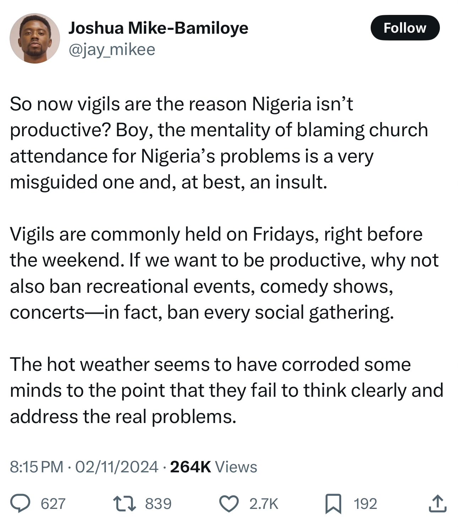View the 264K Views analytics

coord(213,467)
